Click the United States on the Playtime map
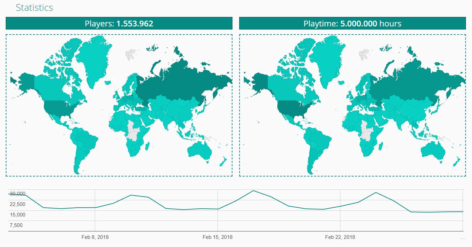472x247 pixels. (293, 108)
